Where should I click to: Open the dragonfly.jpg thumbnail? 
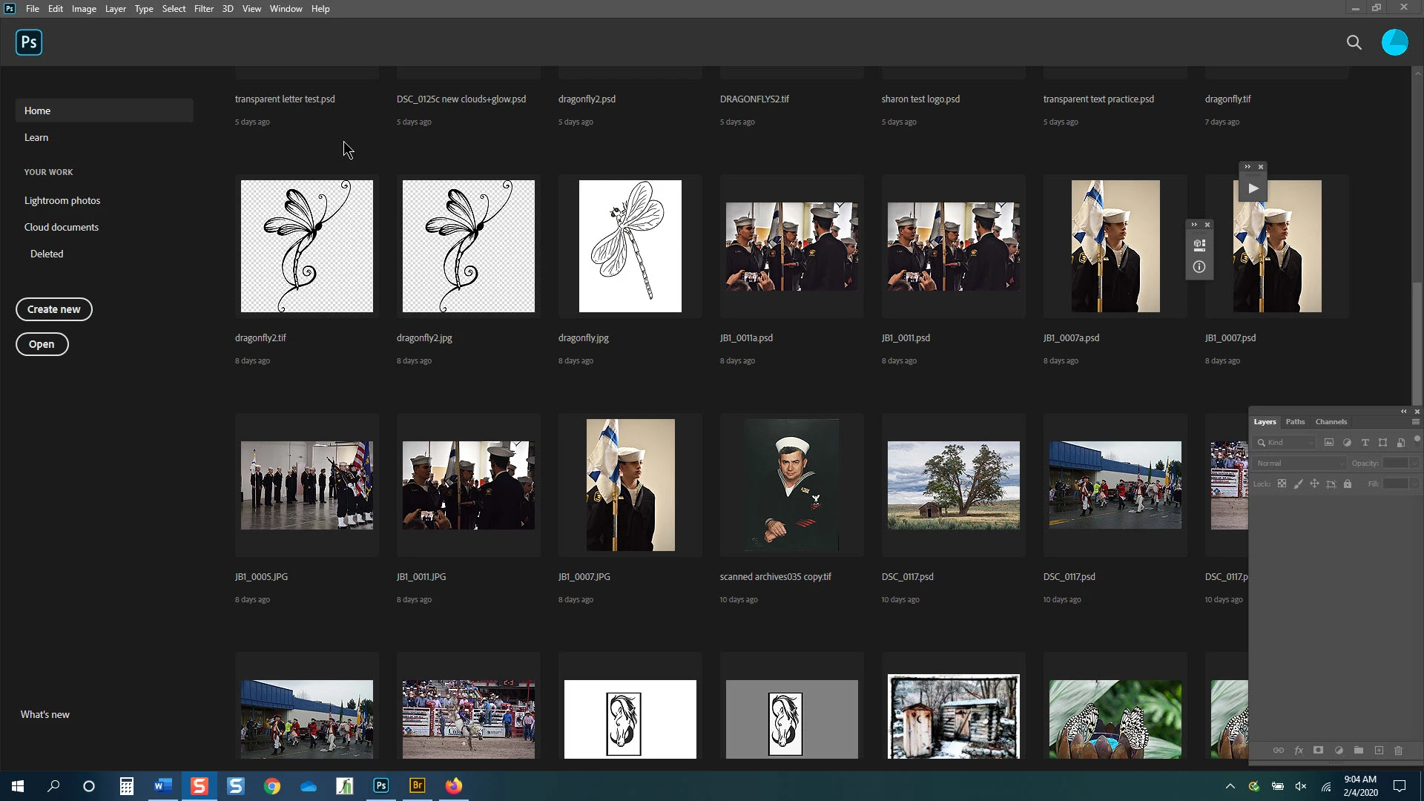click(630, 246)
